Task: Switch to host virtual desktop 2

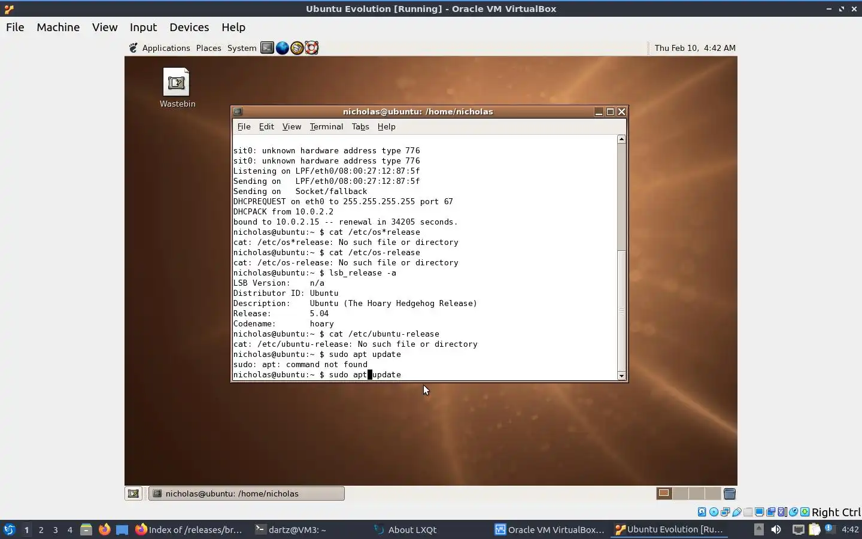Action: (x=41, y=529)
